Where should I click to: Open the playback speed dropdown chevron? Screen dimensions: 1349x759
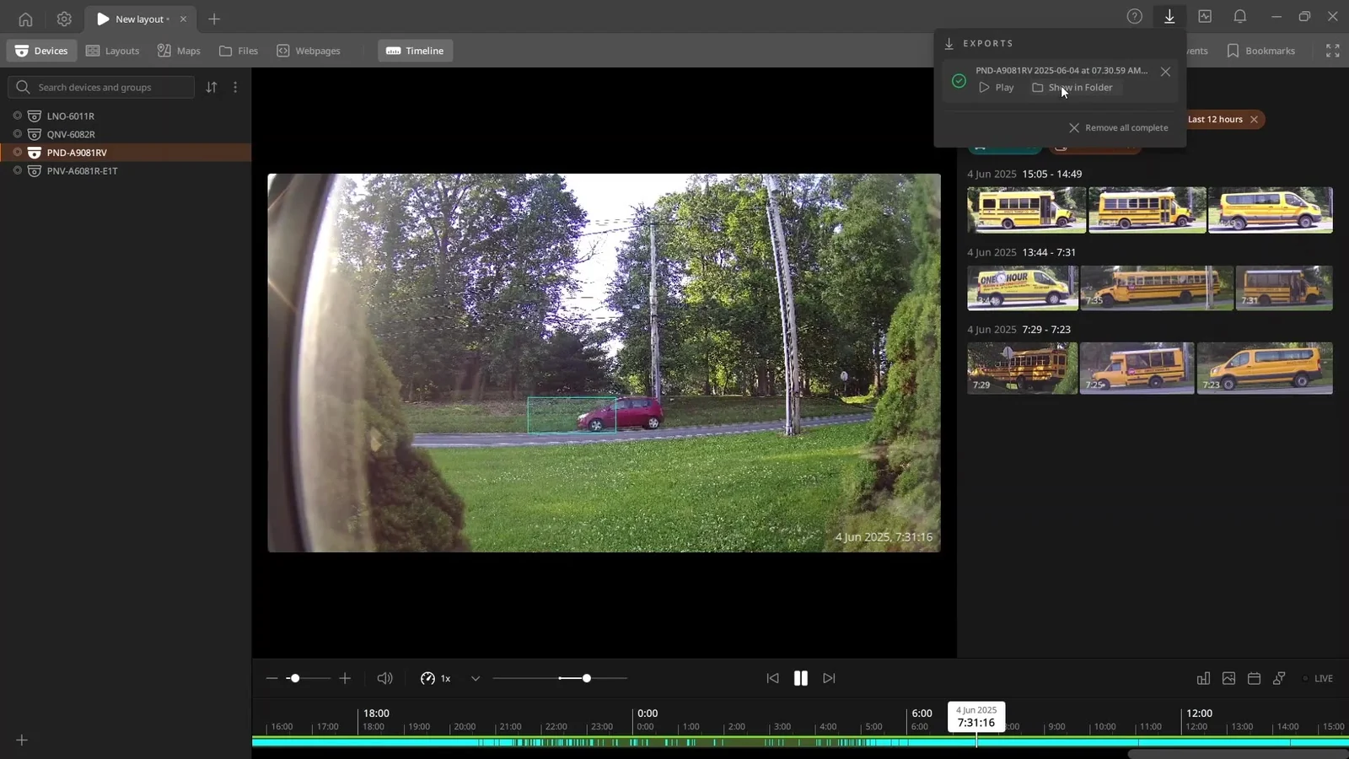476,678
